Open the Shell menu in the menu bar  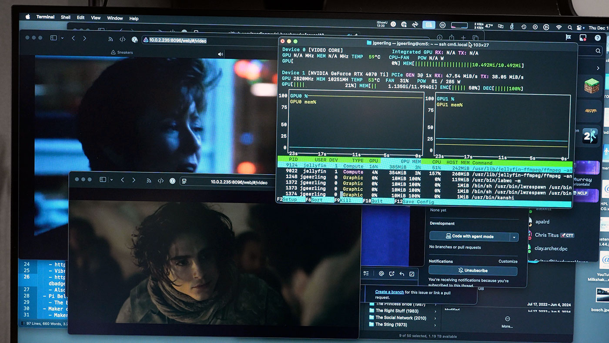pyautogui.click(x=65, y=17)
